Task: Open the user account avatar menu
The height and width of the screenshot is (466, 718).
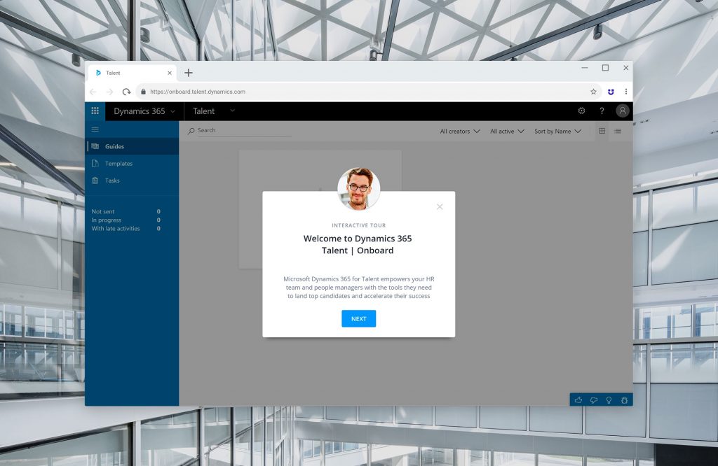Action: (623, 111)
